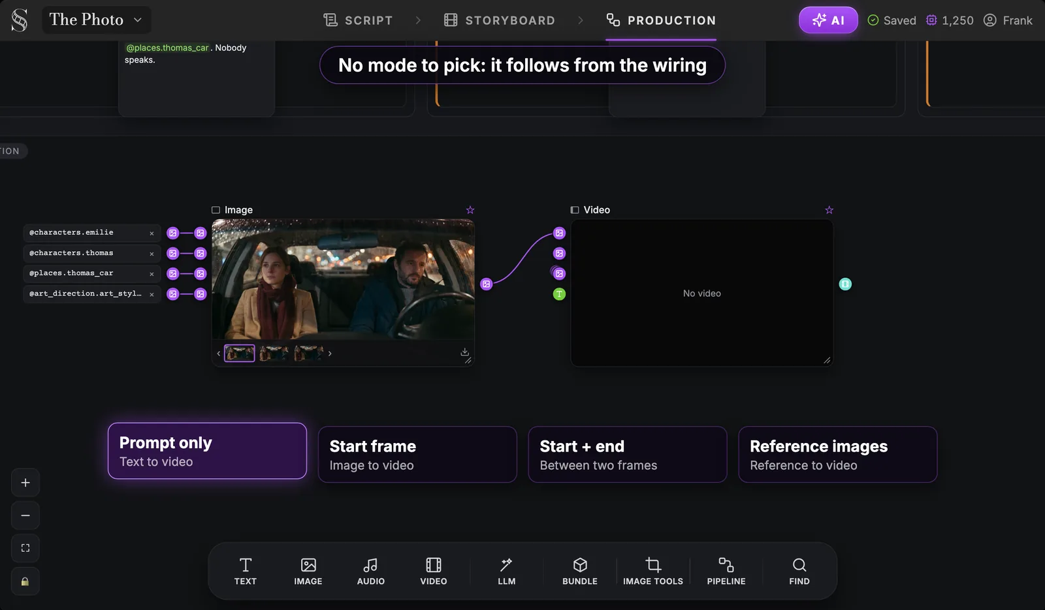Click the thomas_car reference output port
The height and width of the screenshot is (610, 1045).
172,273
